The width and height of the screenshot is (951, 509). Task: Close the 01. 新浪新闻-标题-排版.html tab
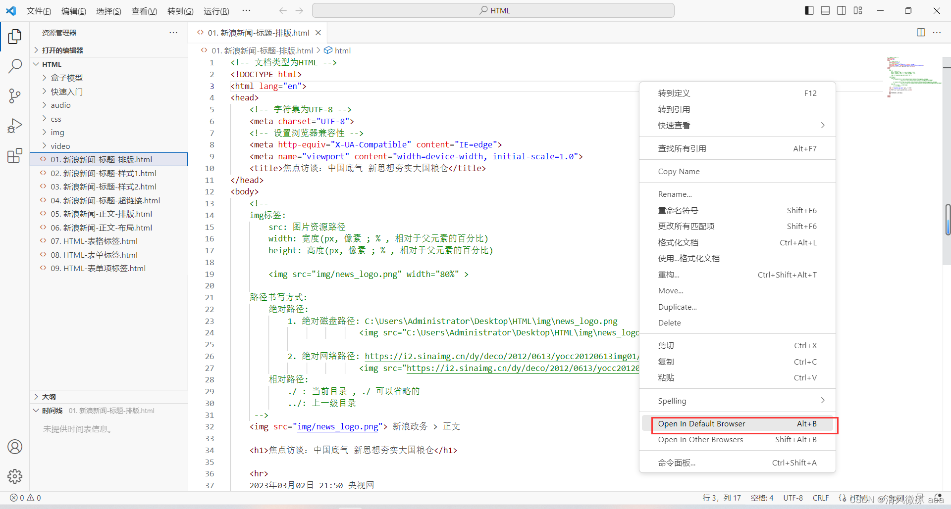tap(318, 33)
